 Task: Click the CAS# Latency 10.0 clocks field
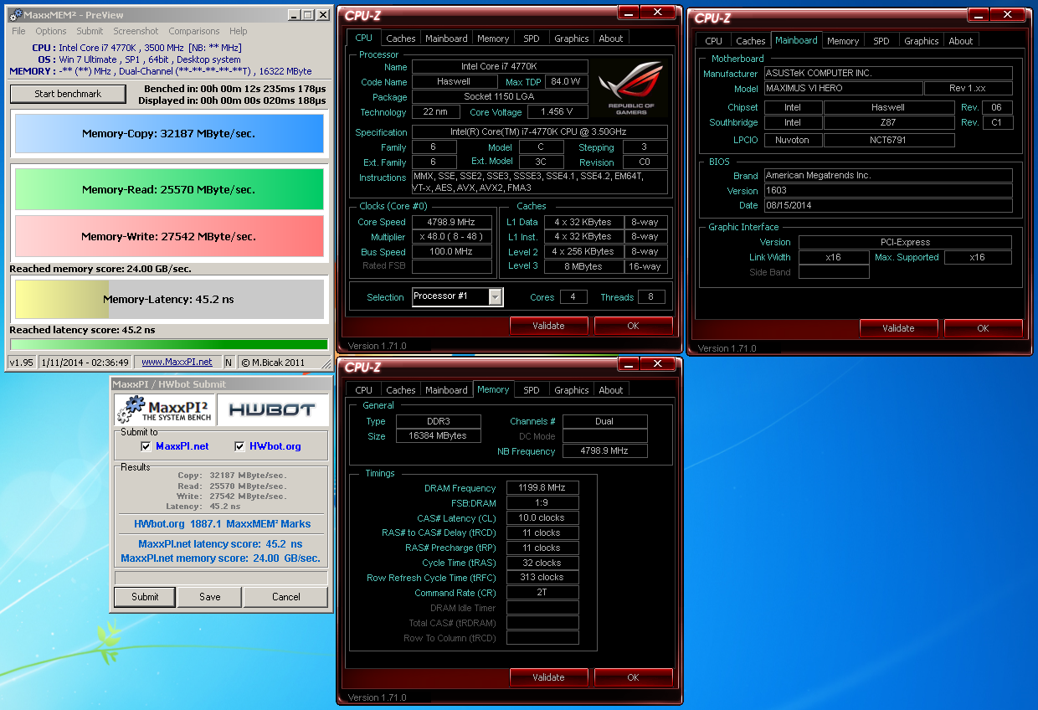click(543, 518)
